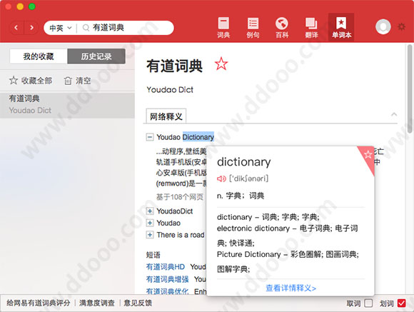Expand the Youdao entry
Image resolution: width=414 pixels, height=312 pixels.
click(x=150, y=223)
